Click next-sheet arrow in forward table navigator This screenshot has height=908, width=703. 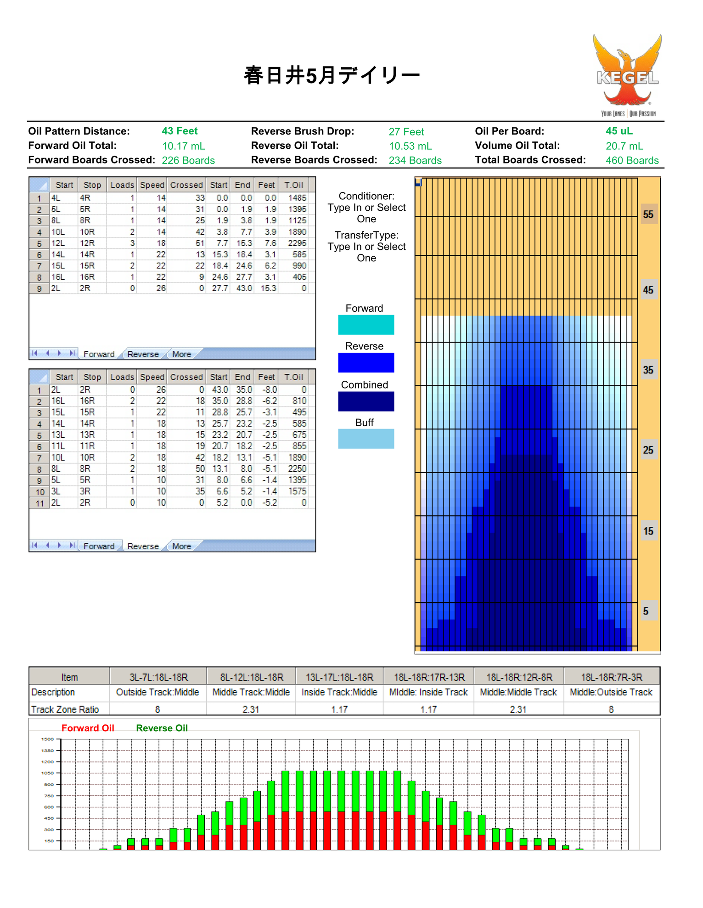point(60,353)
